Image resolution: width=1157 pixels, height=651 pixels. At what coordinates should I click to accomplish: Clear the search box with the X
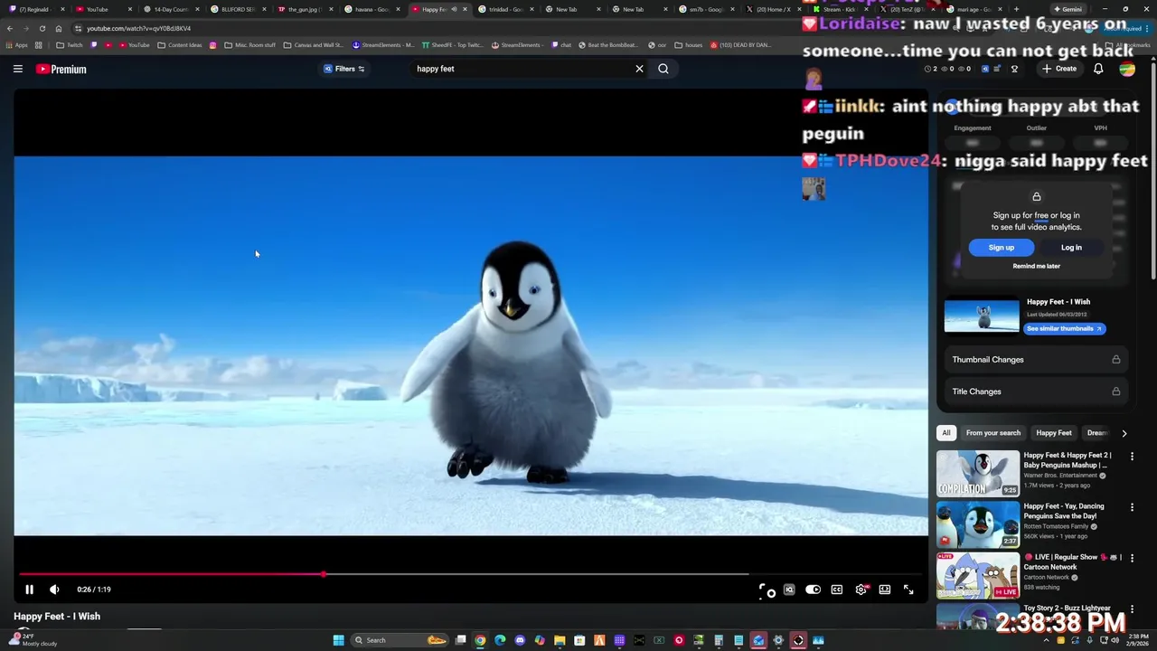(x=639, y=69)
